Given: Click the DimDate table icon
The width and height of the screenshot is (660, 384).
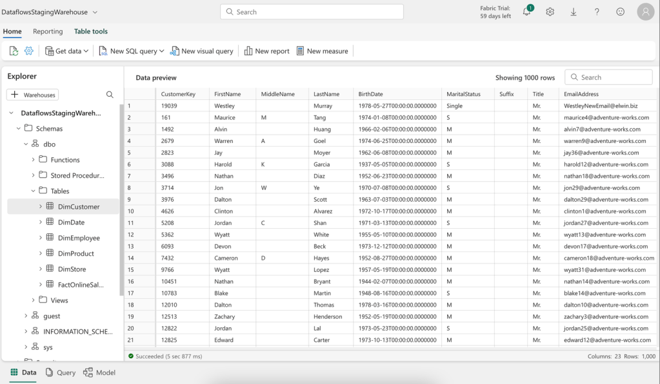Looking at the screenshot, I should tap(50, 222).
